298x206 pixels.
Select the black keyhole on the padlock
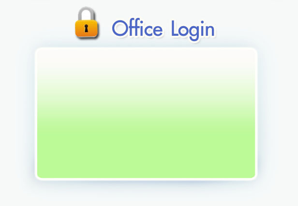[86, 29]
